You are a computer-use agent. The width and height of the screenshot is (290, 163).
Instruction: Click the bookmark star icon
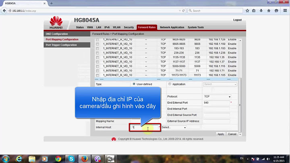tap(247, 11)
